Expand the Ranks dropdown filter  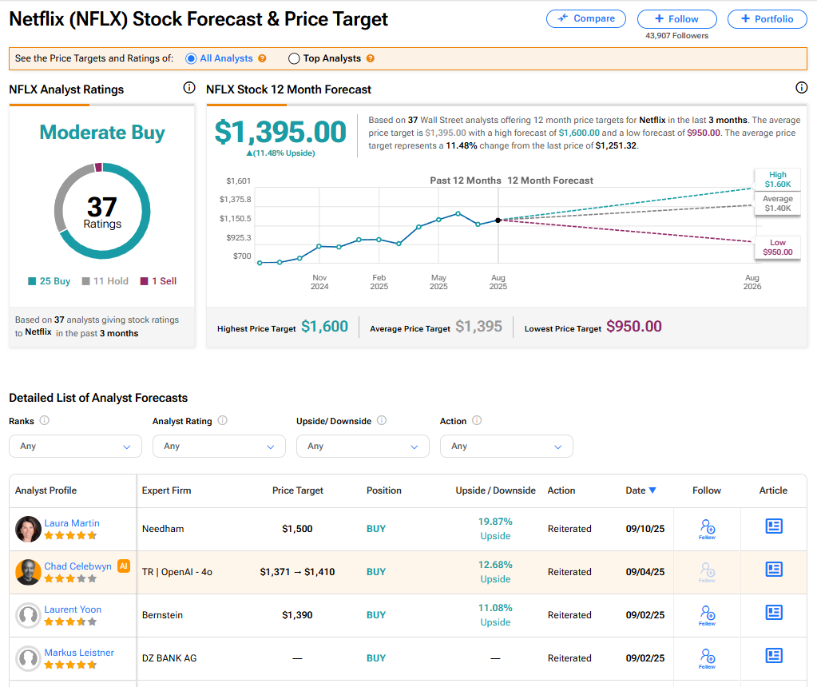(x=75, y=446)
